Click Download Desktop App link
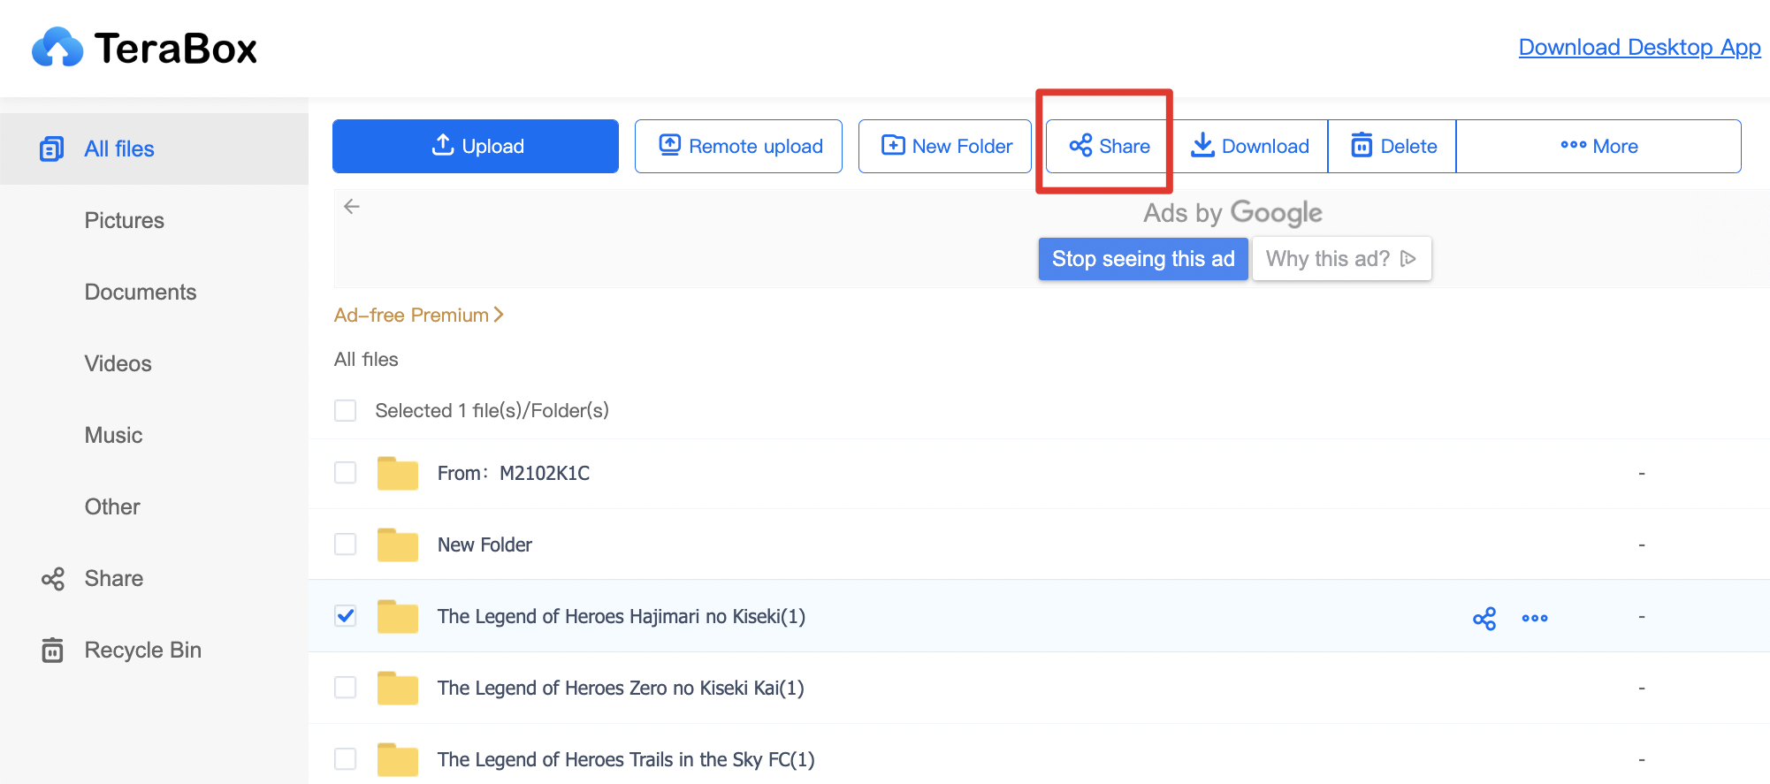 click(x=1640, y=47)
